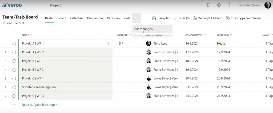273x113 pixels.
Task: Open the settings gear icon
Action: tap(219, 5)
